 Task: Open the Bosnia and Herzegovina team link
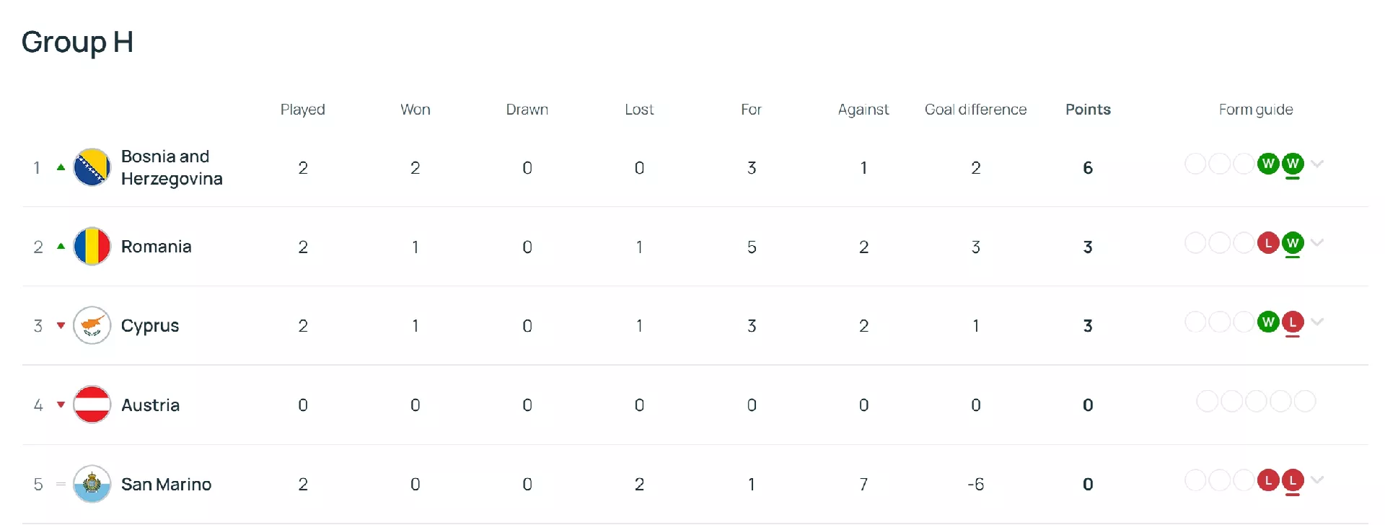click(172, 167)
